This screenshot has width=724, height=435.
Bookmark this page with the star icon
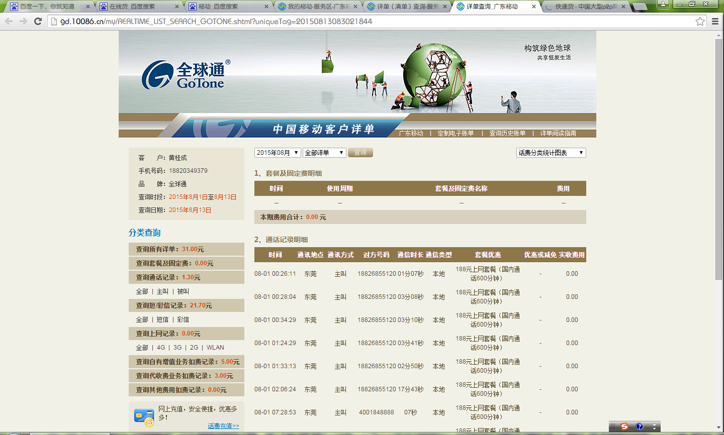(x=700, y=21)
